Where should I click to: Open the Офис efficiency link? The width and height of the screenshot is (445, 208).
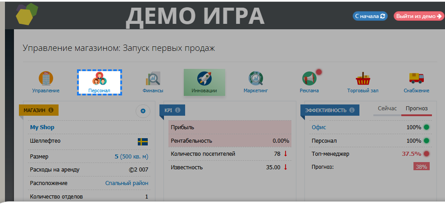click(x=319, y=127)
